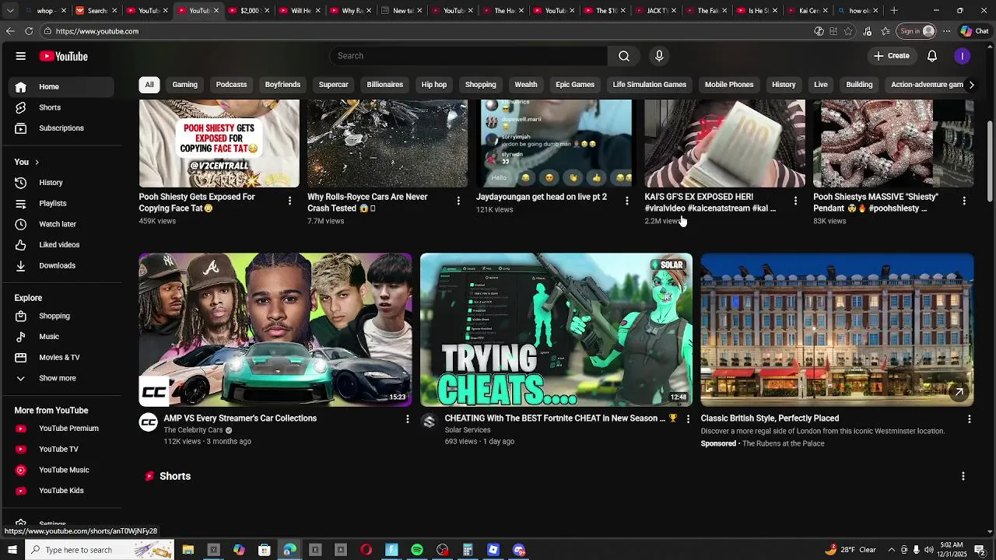The width and height of the screenshot is (996, 560).
Task: Open Solar Services channel link
Action: tap(468, 430)
